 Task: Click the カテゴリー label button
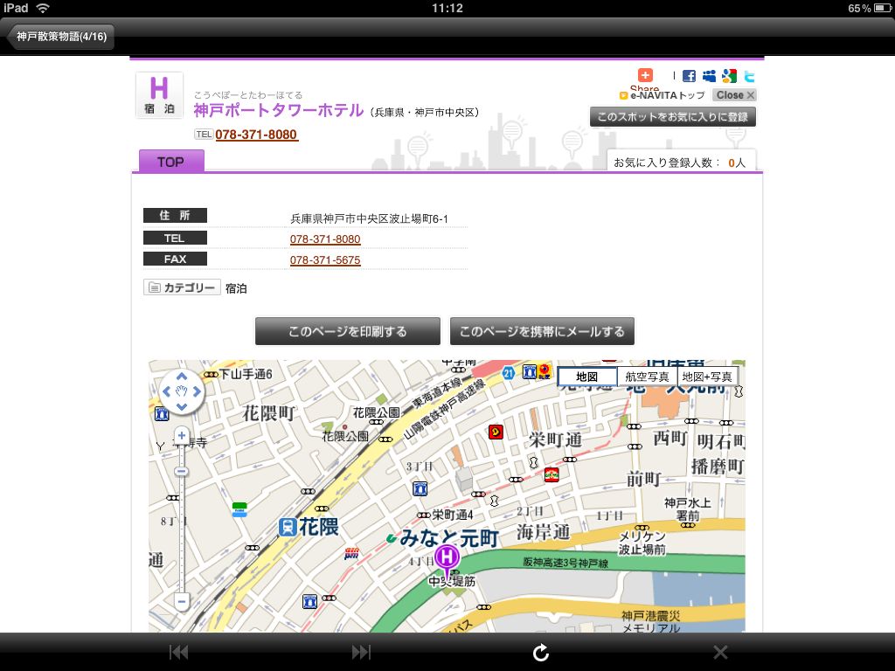pos(182,287)
